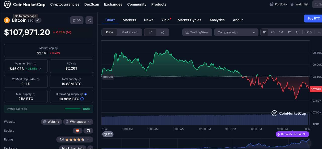The height and width of the screenshot is (149, 322).
Task: Select 1Y time range
Action: (x=289, y=32)
